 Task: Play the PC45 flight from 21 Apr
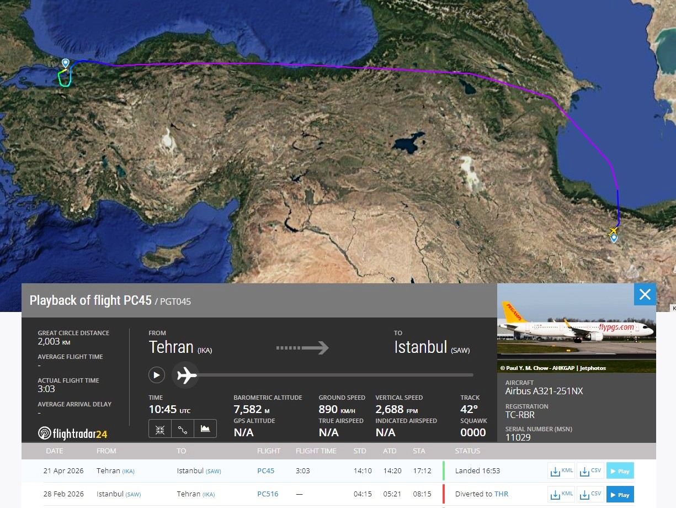620,471
